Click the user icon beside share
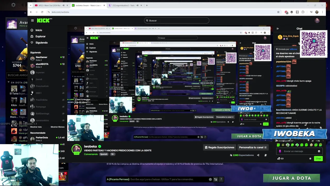The height and width of the screenshot is (186, 330). click(x=266, y=155)
